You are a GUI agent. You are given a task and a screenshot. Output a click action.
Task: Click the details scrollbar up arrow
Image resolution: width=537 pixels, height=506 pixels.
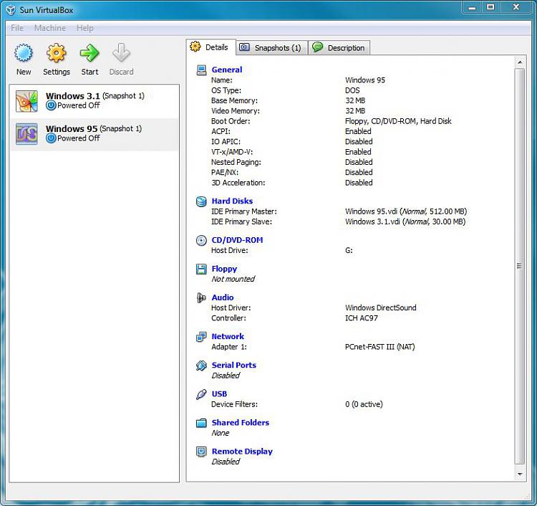(x=520, y=62)
